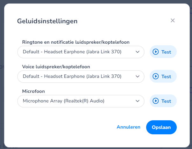Viewport: 192px width, 149px height.
Task: Click the Voice luidspreker/koptelefoon label
Action: (x=56, y=67)
